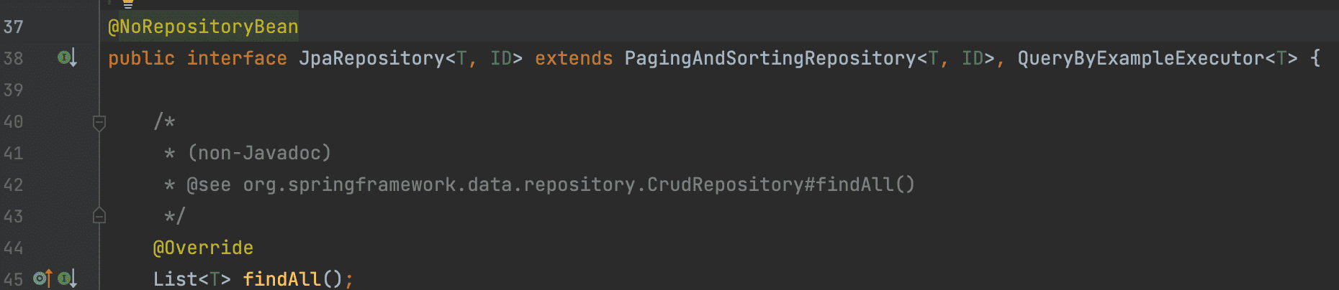Click line number 41 in the gutter
1339x290 pixels.
[x=14, y=153]
